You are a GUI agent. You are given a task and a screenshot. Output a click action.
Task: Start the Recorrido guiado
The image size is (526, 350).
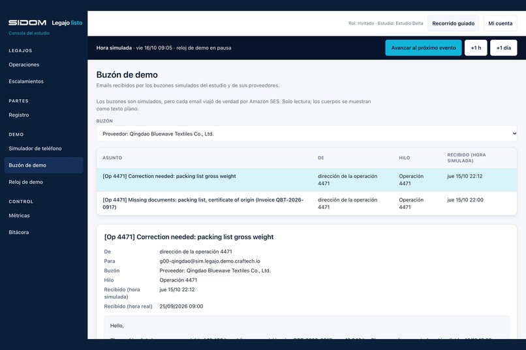click(453, 23)
